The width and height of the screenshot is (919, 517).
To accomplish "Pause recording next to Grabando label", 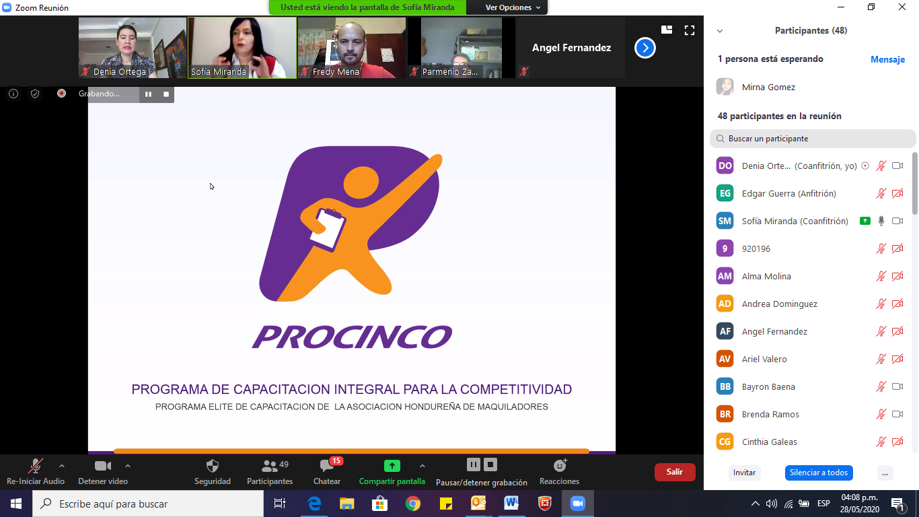I will point(148,94).
